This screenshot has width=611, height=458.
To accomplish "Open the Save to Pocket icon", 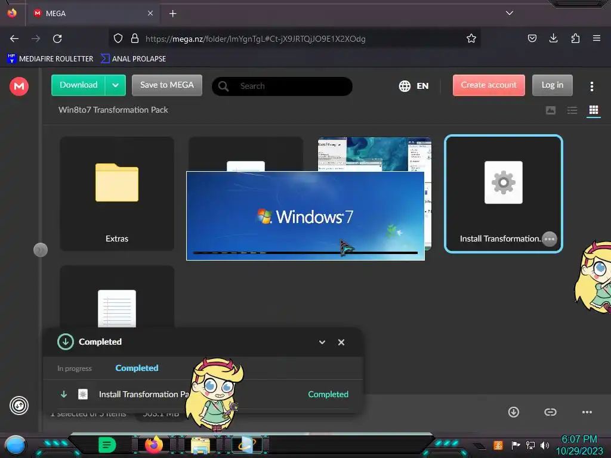I will coord(532,38).
